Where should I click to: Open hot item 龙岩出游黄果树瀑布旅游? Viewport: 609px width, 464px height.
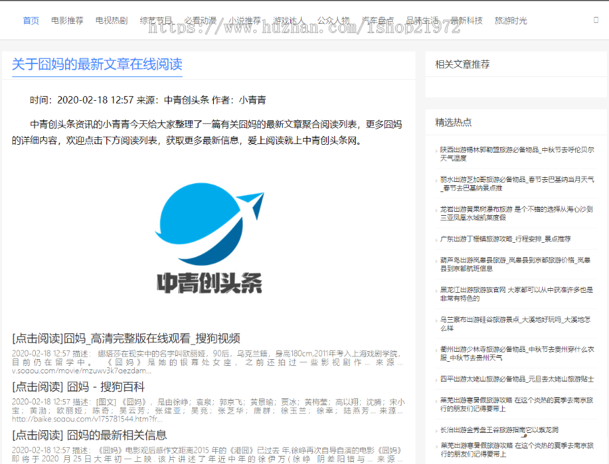pyautogui.click(x=516, y=213)
